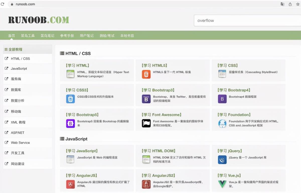Click the browser reload icon
Screen dimensions: 301x193
3,4
